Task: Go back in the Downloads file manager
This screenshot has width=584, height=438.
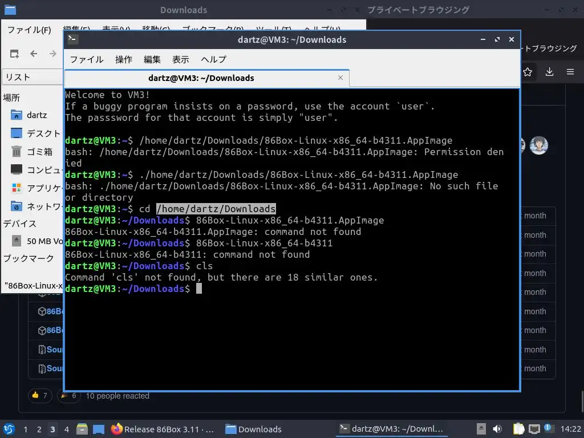Action: point(34,54)
